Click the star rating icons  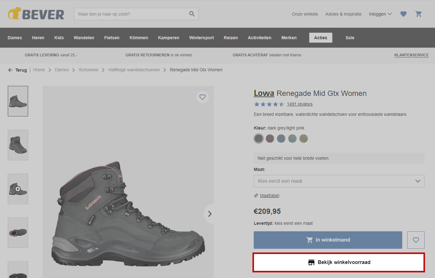269,104
